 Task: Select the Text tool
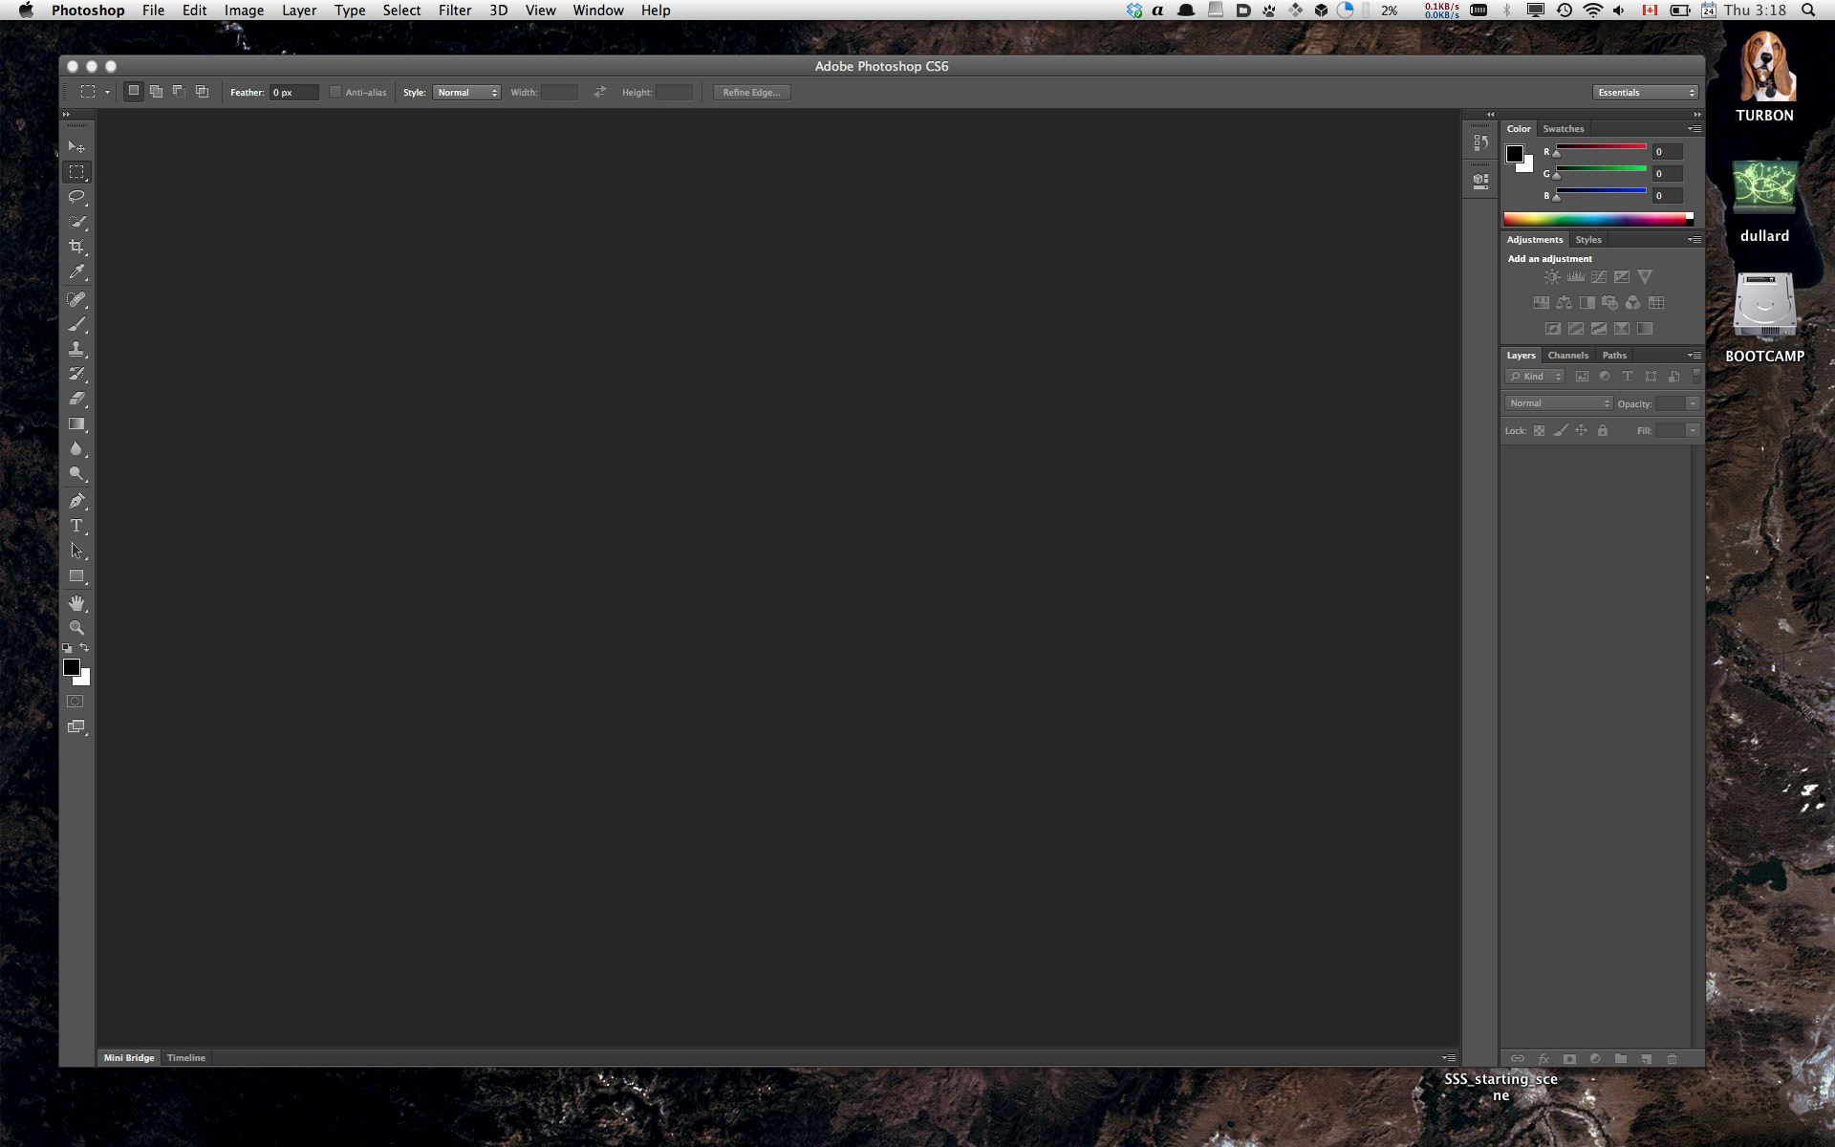pos(76,526)
